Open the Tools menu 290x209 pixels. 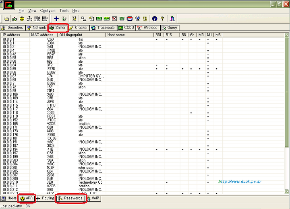click(64, 10)
